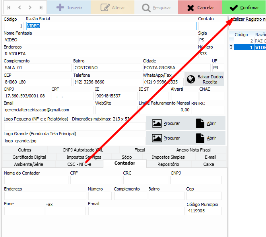Click the Cancelar button

(x=200, y=8)
